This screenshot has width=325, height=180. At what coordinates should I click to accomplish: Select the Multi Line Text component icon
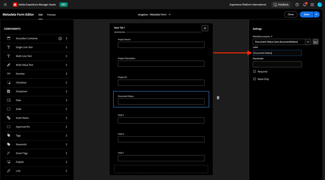point(9,56)
